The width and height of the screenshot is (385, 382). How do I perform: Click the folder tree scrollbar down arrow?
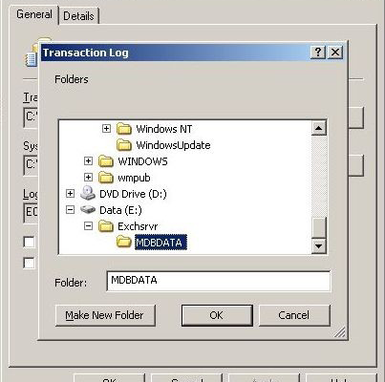(319, 245)
